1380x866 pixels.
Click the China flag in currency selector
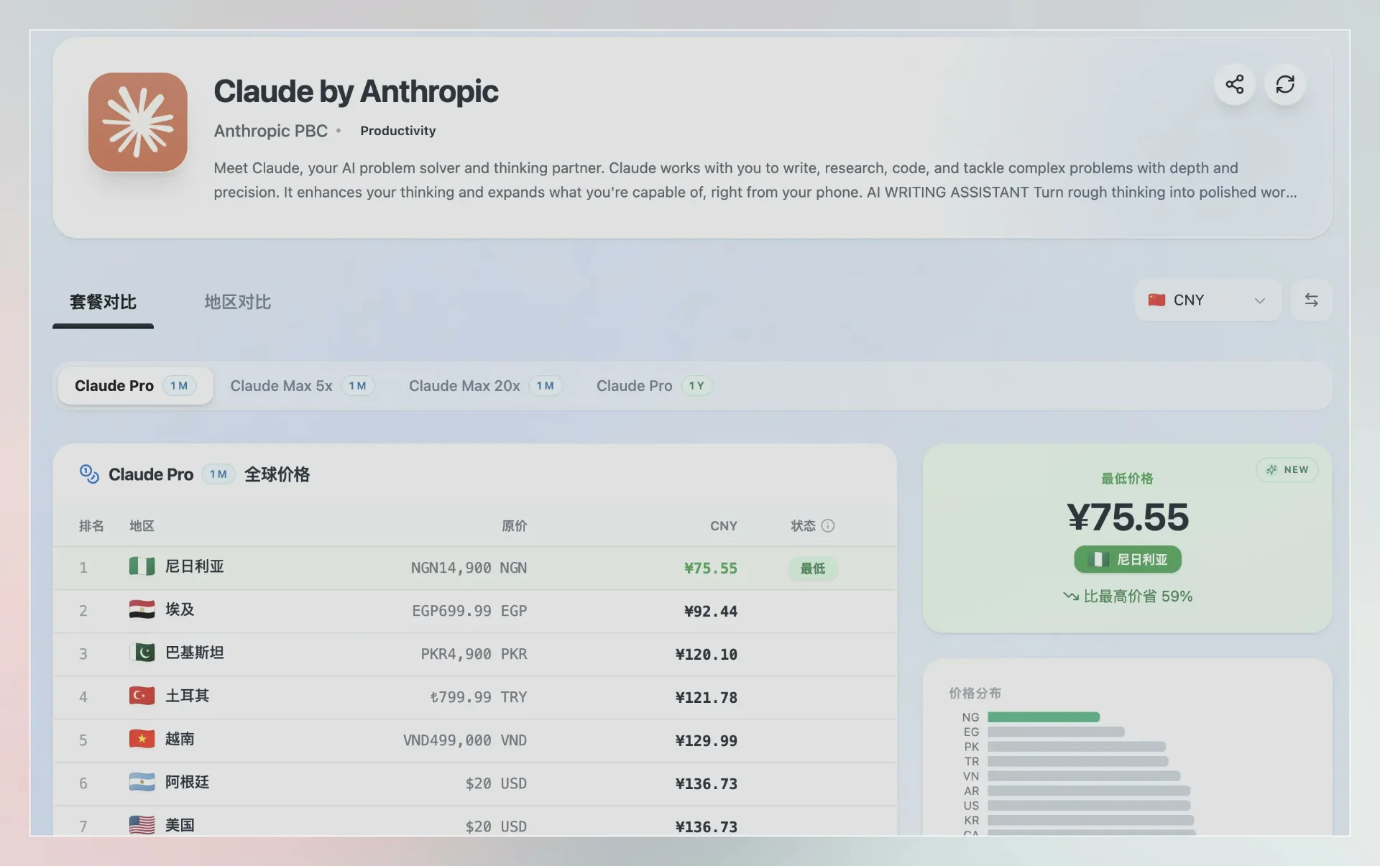(x=1156, y=300)
